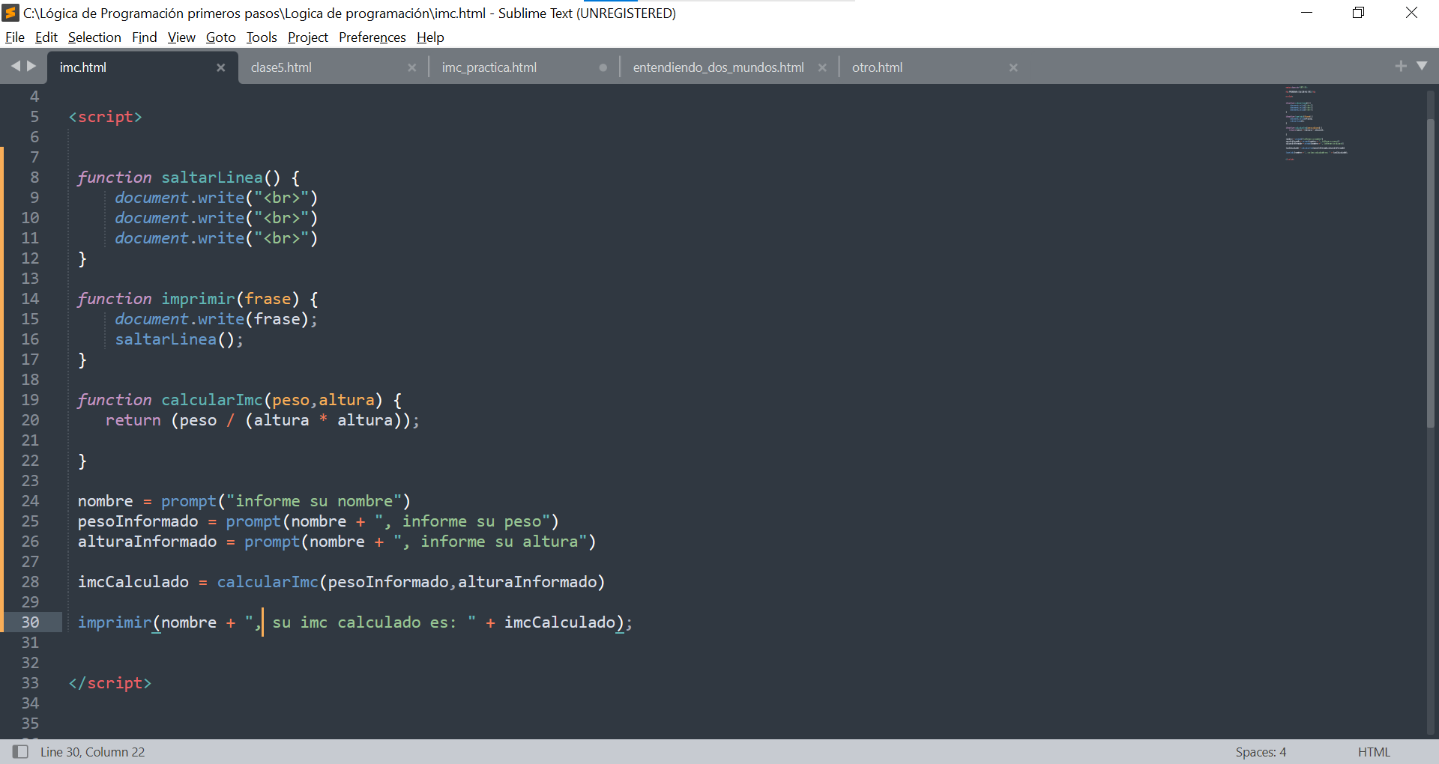Toggle the side bar icon in status bar
The image size is (1439, 764).
[20, 751]
